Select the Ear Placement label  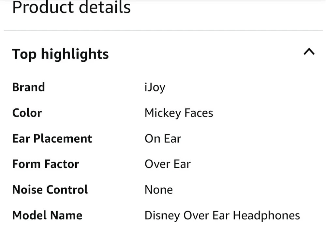52,138
